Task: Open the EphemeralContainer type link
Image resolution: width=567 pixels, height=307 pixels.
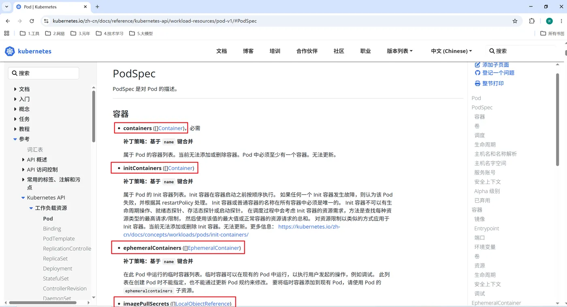Action: click(213, 248)
